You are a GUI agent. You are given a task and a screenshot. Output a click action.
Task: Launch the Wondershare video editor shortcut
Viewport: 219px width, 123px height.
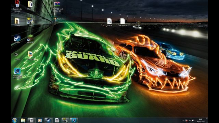(17, 73)
